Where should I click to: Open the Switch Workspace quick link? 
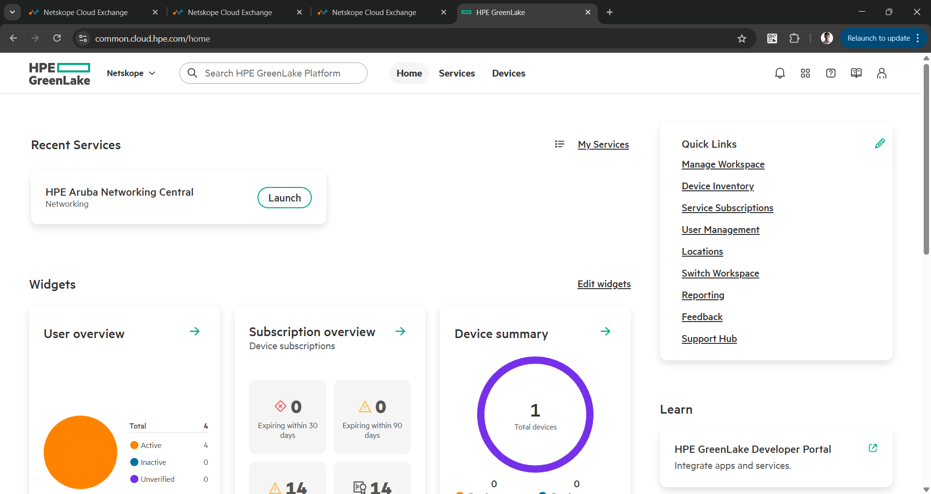point(720,273)
